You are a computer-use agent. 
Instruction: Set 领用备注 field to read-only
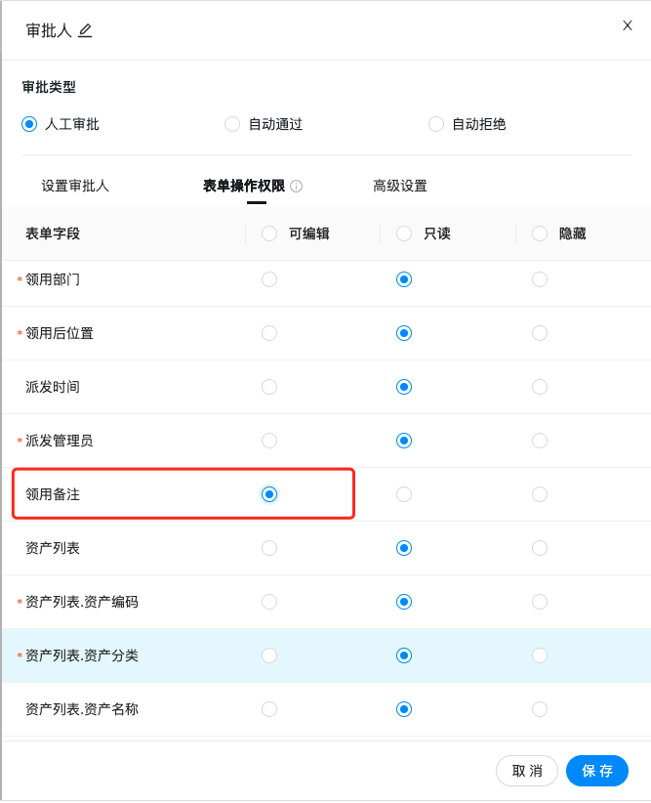click(404, 494)
